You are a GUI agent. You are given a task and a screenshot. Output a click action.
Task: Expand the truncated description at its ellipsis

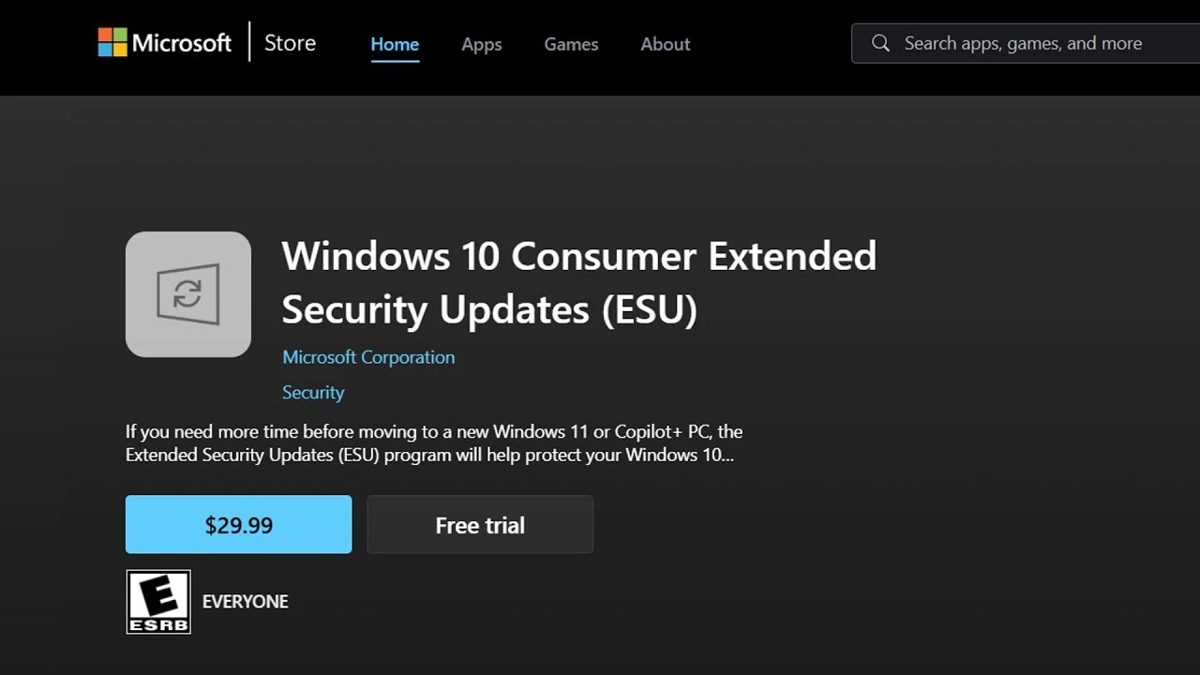pos(727,457)
